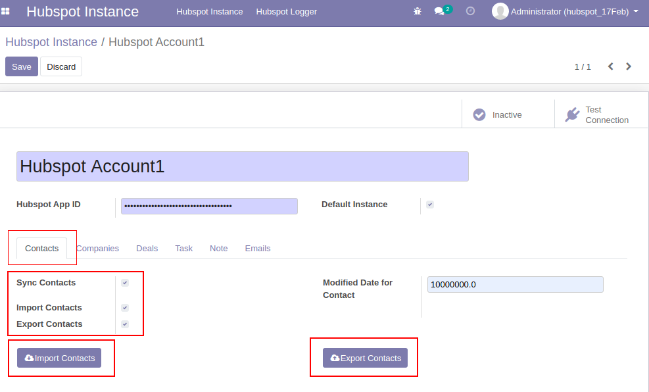Toggle the Sync Contacts checkbox
Image resolution: width=649 pixels, height=392 pixels.
[125, 283]
